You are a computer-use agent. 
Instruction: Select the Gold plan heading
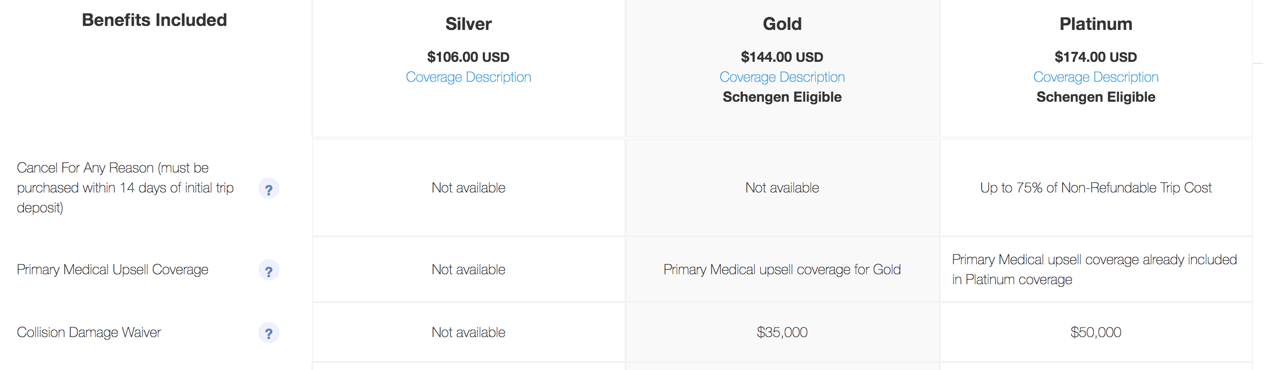point(782,24)
